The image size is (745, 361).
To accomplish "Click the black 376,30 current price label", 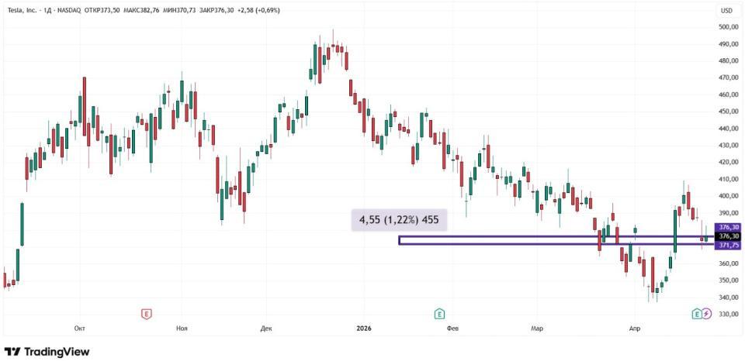I will 729,236.
